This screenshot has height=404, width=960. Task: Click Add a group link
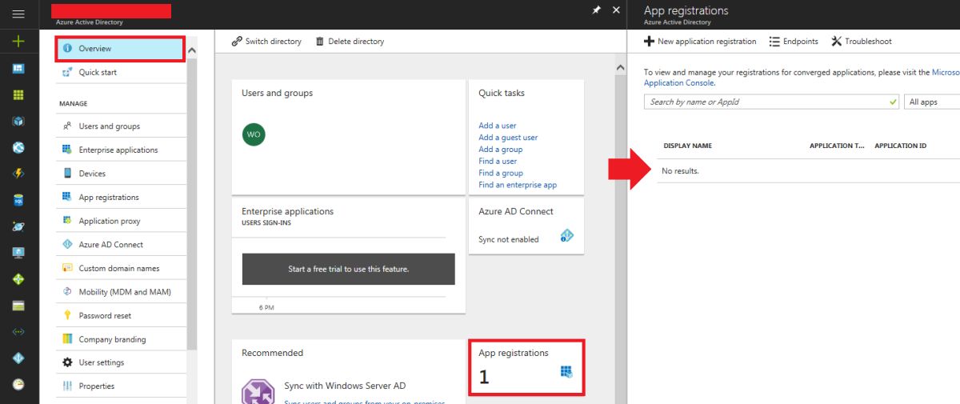(x=501, y=150)
